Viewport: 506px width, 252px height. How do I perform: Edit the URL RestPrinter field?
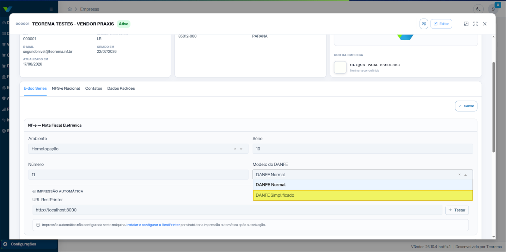pyautogui.click(x=237, y=210)
